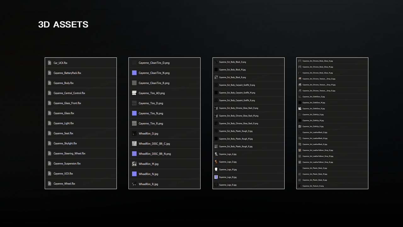Click the purple shield thumbnail of Cayenne_Logo_N.jpg
This screenshot has width=403, height=227.
point(216,177)
